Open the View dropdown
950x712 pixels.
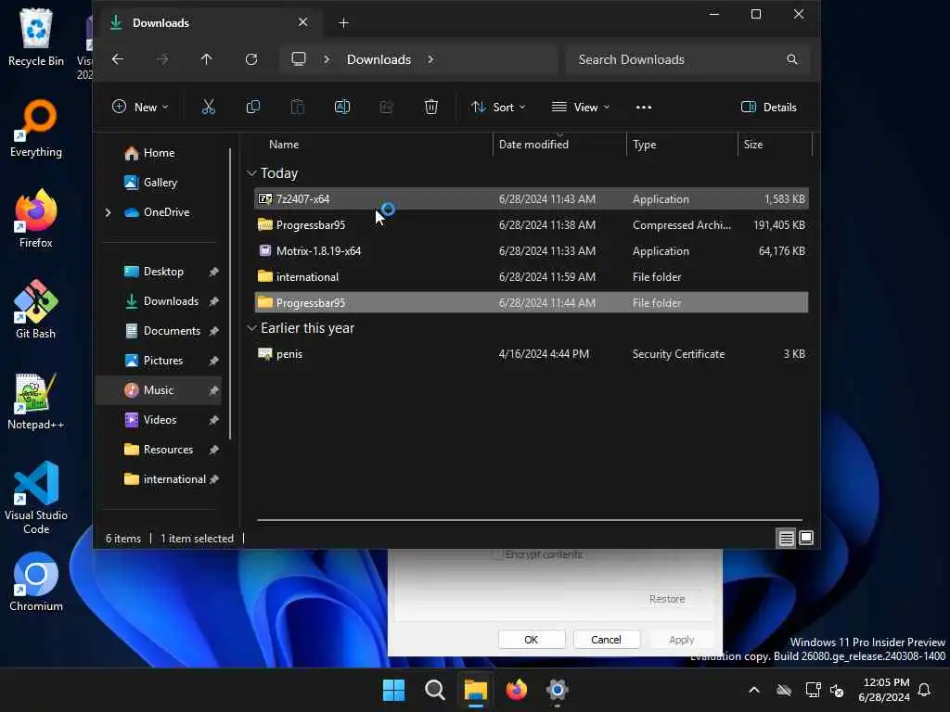581,108
